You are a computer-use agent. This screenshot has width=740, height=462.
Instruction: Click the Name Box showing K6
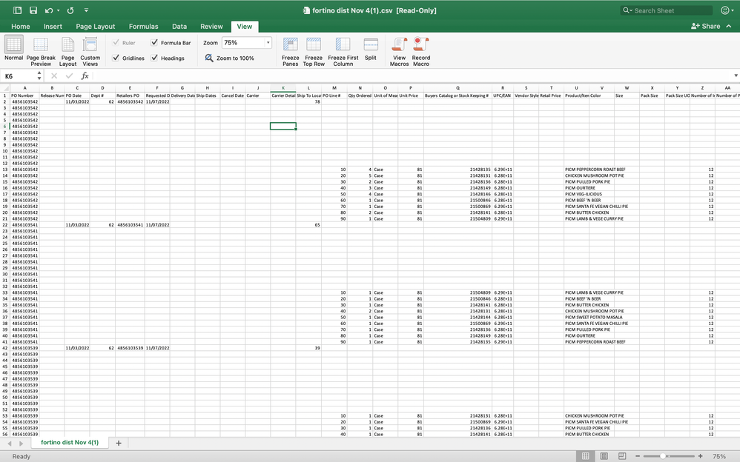(x=19, y=76)
